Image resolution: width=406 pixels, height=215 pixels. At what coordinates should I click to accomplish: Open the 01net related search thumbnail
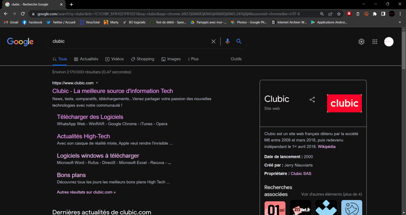[x=275, y=208]
